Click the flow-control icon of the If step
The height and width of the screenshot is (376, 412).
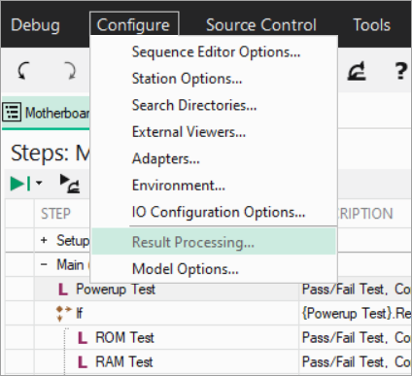point(63,313)
